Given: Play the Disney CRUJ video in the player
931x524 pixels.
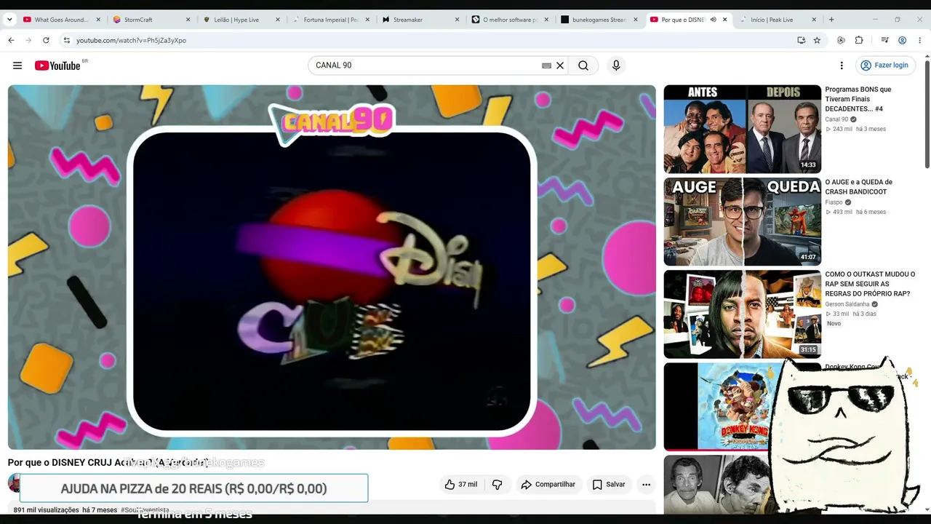Looking at the screenshot, I should (332, 268).
